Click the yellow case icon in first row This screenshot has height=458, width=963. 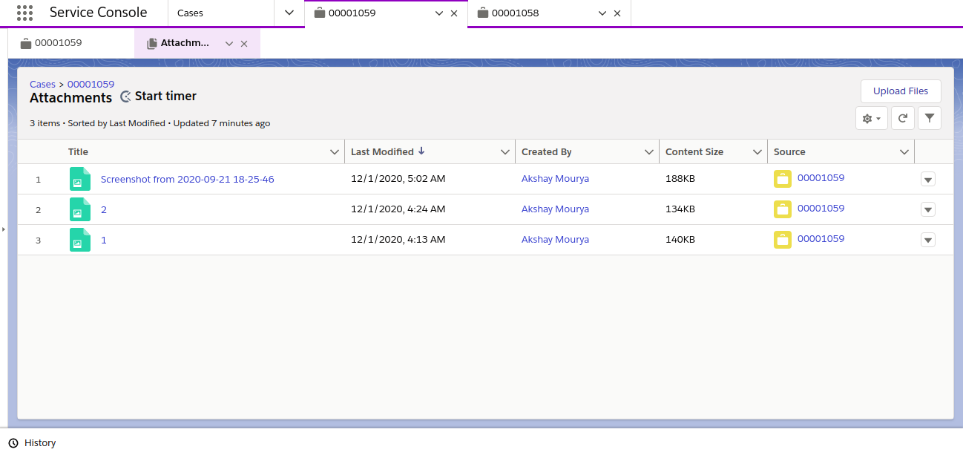pyautogui.click(x=782, y=179)
